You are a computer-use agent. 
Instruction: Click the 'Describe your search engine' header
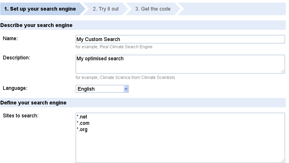tap(36, 25)
